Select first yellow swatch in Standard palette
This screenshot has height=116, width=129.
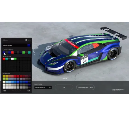pos(4,76)
